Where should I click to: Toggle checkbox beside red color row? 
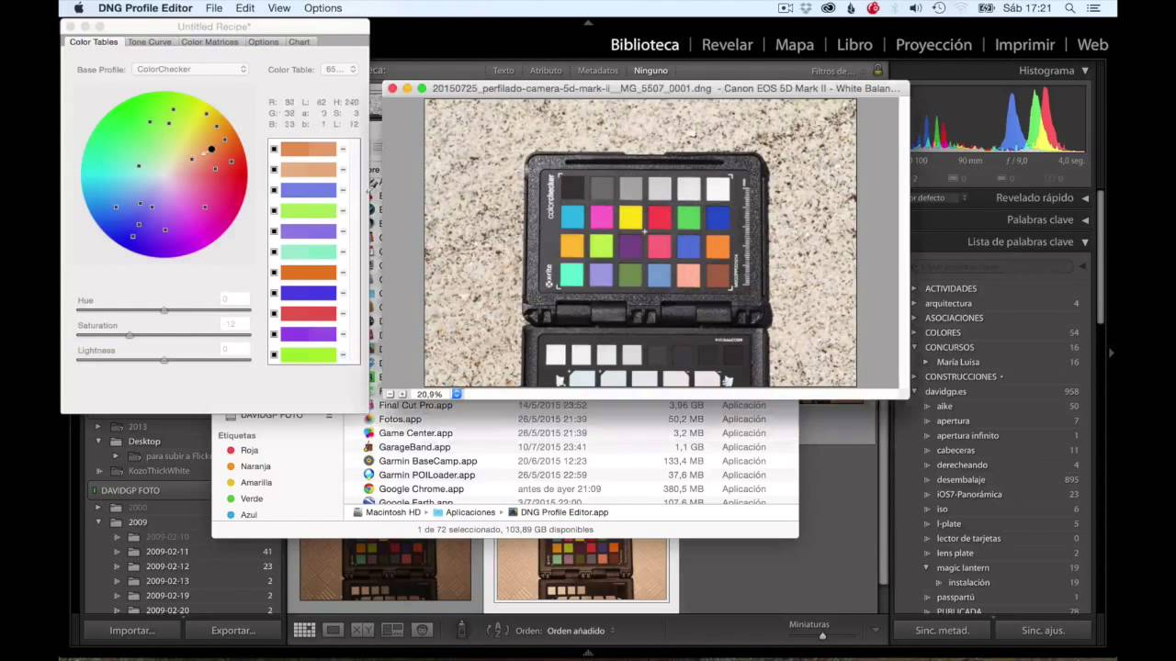click(274, 314)
